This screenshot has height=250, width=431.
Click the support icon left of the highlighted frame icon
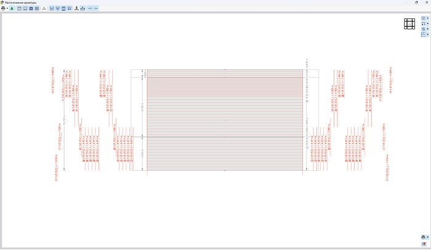[76, 9]
